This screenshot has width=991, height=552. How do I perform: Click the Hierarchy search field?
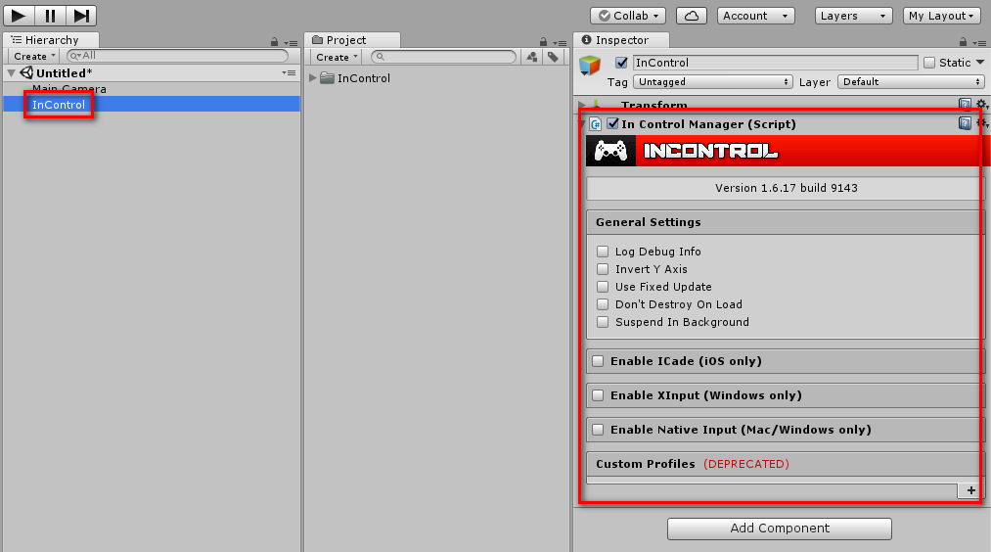click(x=177, y=56)
